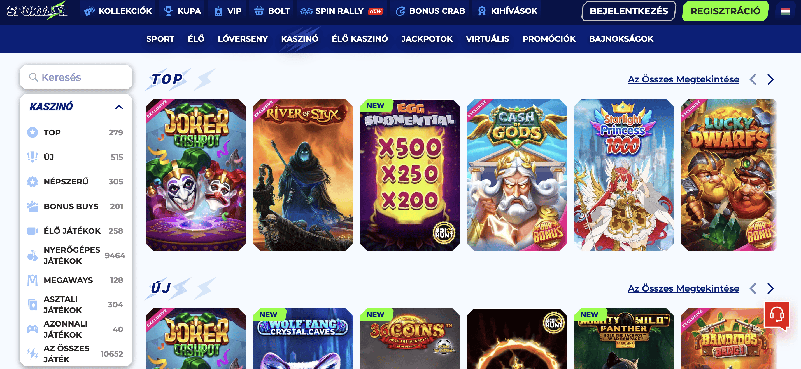Click the Hungarian flag language selector
801x369 pixels.
(785, 11)
